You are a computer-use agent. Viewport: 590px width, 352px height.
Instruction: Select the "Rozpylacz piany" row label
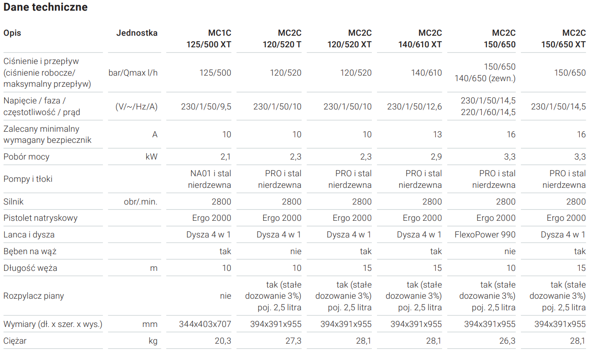click(33, 296)
